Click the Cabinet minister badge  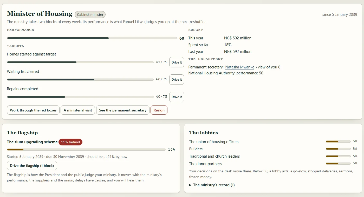(x=90, y=15)
